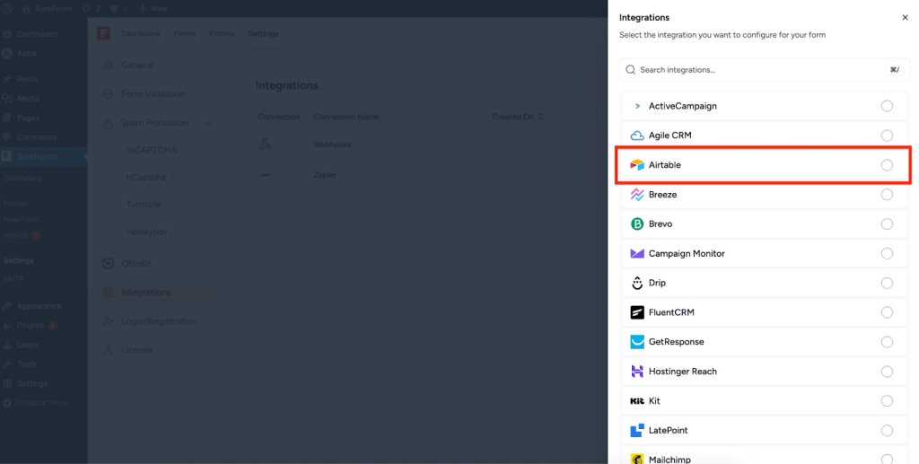Click the Webhooks connection icon
This screenshot has width=919, height=464.
(x=265, y=144)
